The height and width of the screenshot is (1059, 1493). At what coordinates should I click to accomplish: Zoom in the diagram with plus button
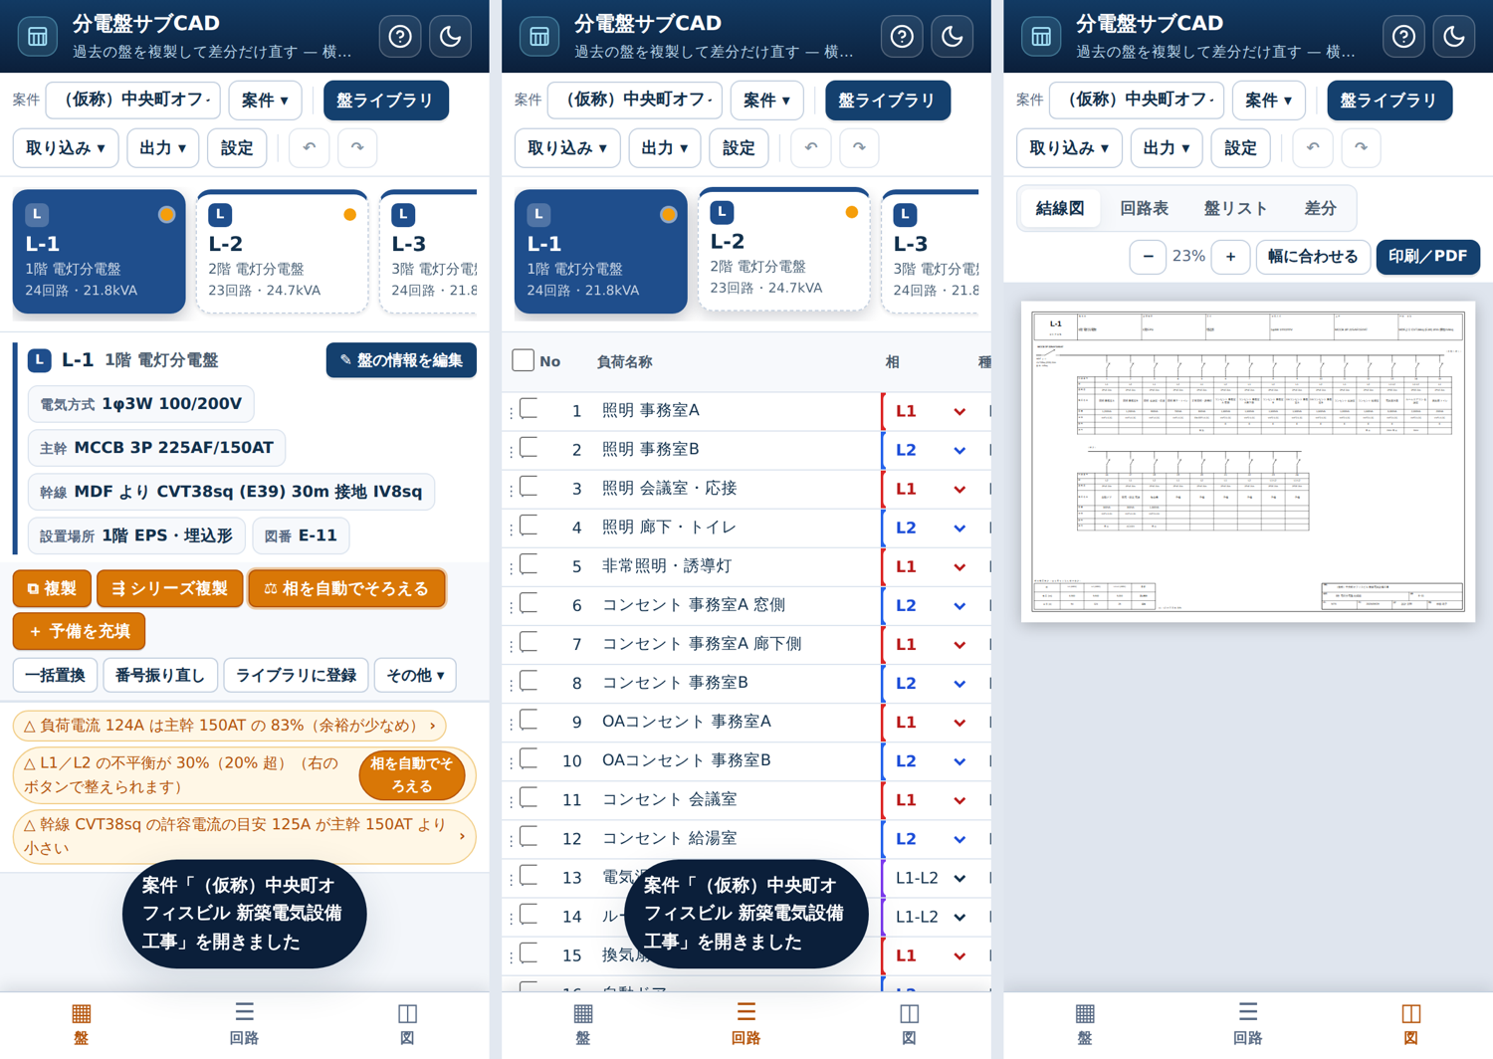coord(1231,257)
